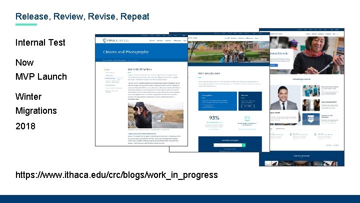Viewport: 360px width, 203px height.
Task: Click the campus students banner photo
Action: coord(228,52)
